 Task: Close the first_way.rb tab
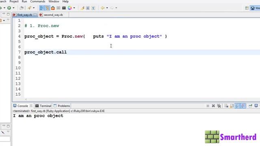pos(35,15)
